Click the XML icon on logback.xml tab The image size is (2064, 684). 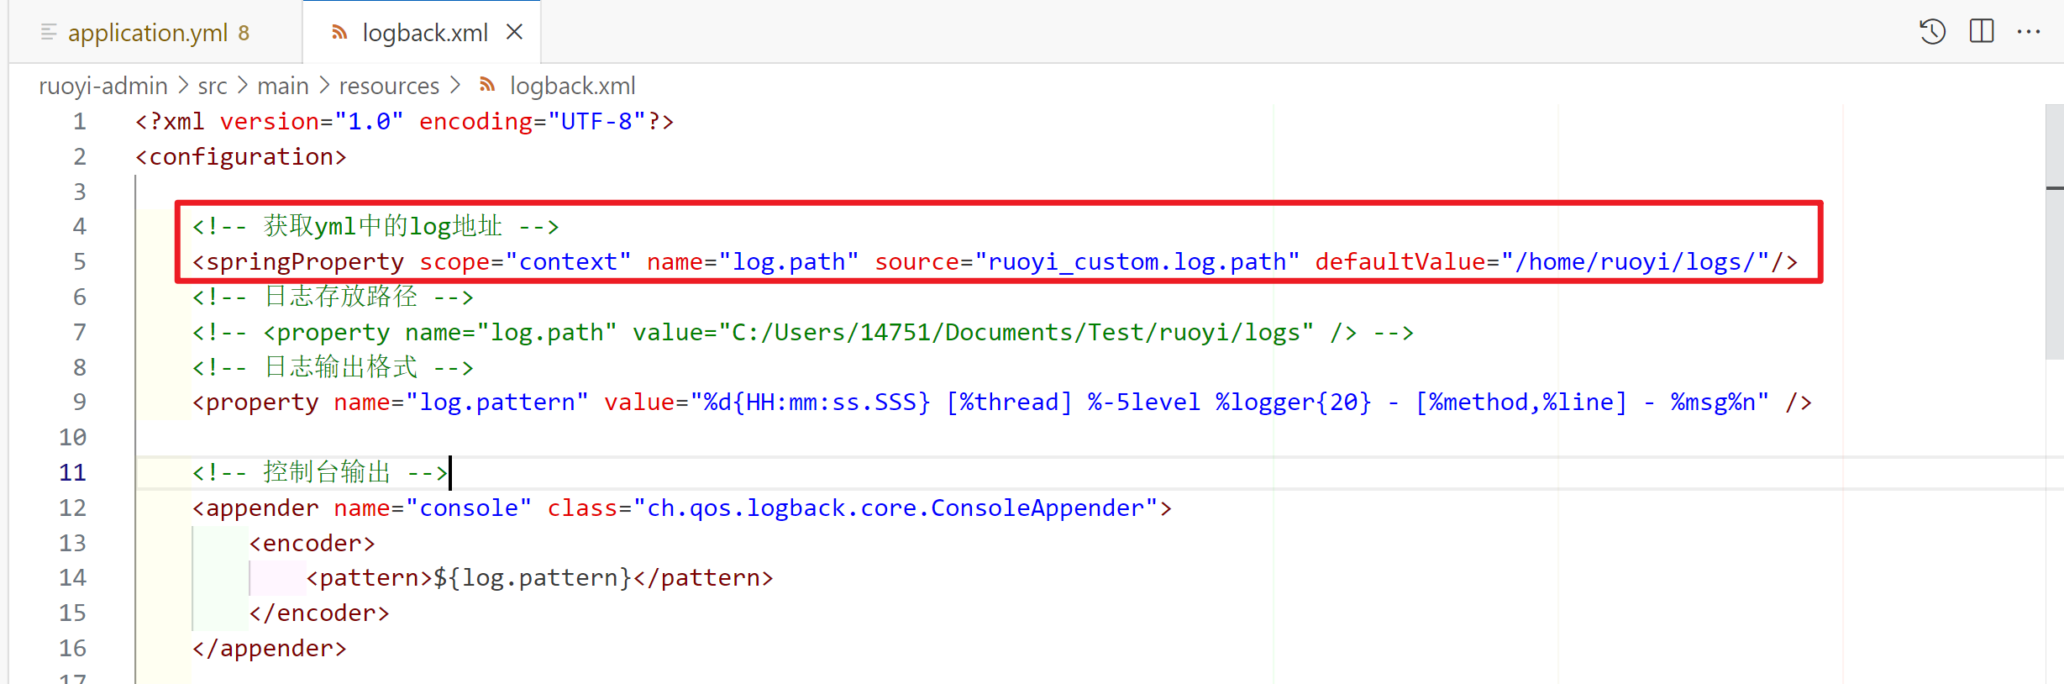point(339,33)
